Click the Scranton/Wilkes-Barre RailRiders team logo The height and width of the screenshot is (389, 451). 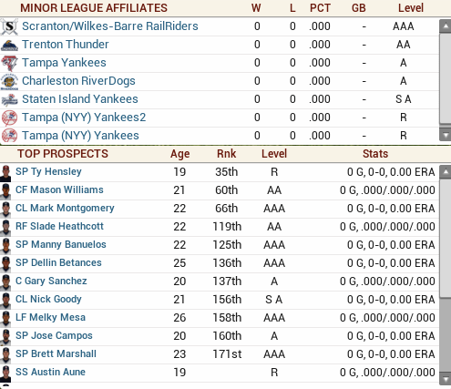[9, 26]
